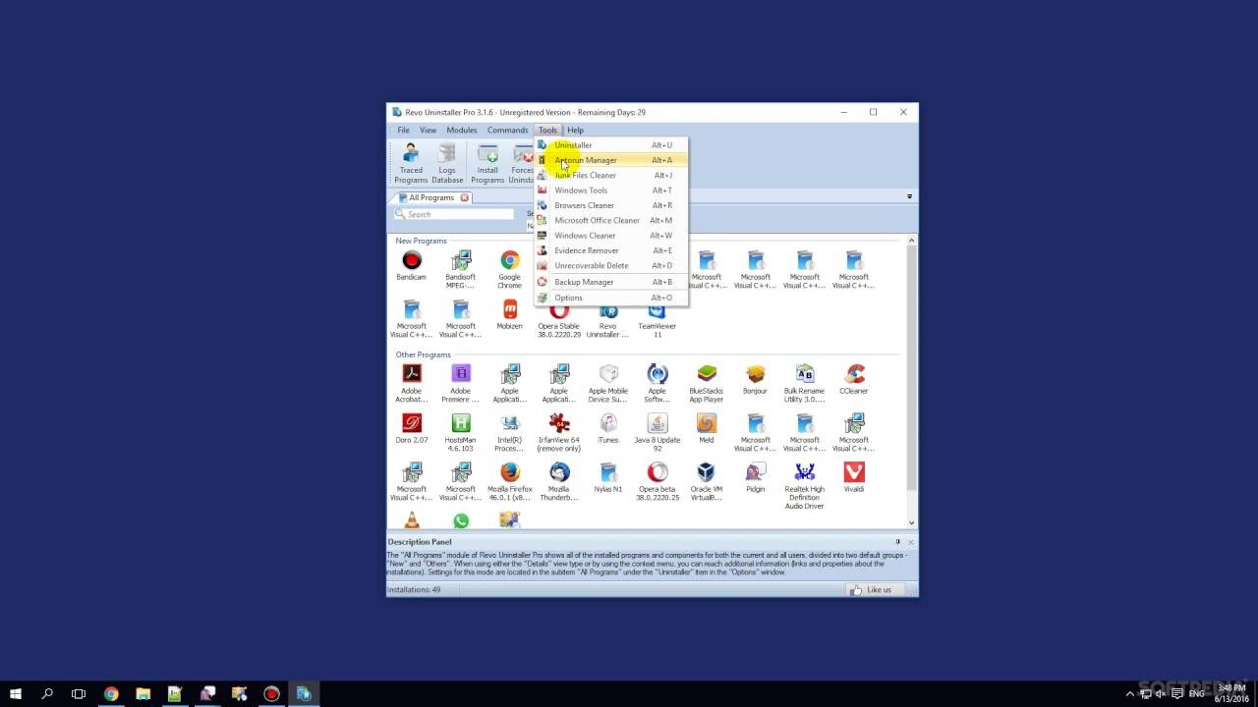Choose Autorun Manager from the Tools menu
1258x707 pixels.
coord(611,160)
